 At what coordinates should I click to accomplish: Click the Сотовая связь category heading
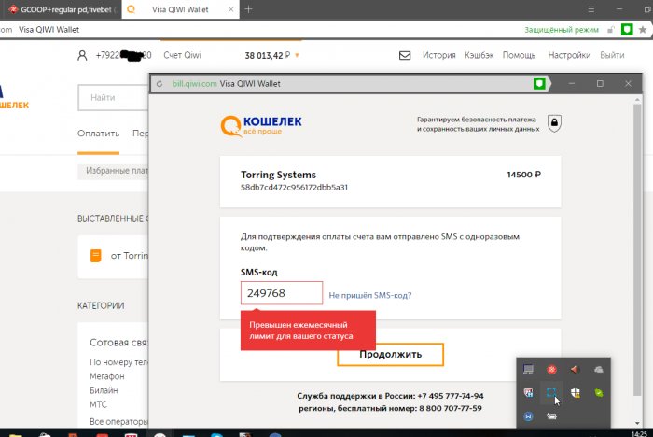tap(119, 343)
